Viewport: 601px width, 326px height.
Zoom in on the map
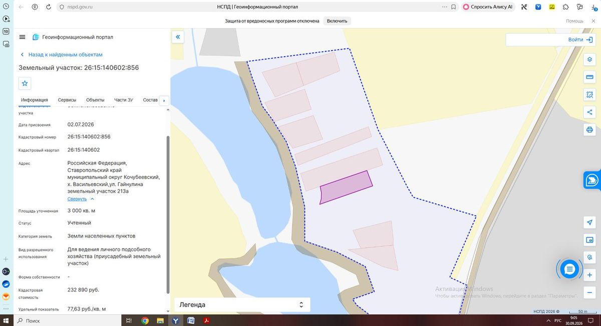click(589, 275)
